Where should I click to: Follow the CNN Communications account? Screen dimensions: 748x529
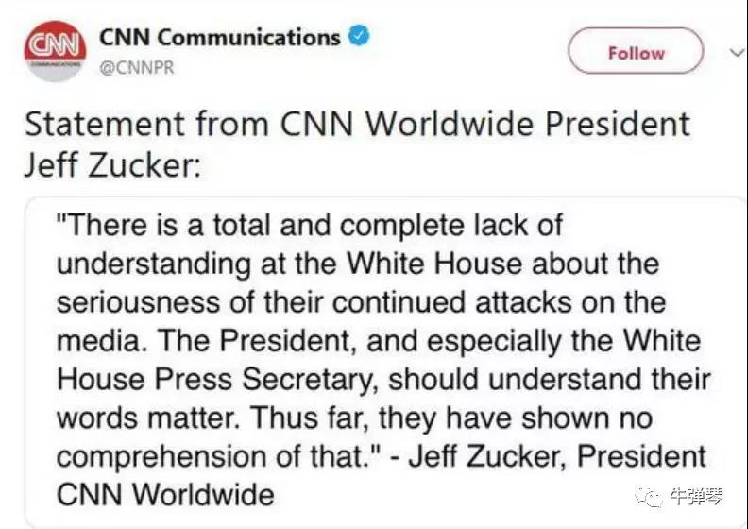pyautogui.click(x=636, y=52)
